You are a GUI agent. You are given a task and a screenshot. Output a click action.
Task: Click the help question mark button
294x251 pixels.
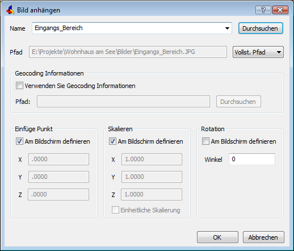point(263,10)
